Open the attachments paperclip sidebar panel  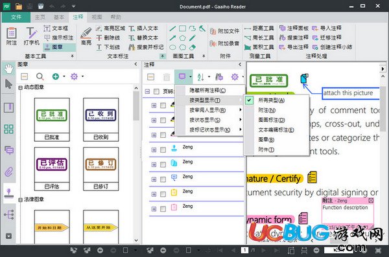coord(8,172)
